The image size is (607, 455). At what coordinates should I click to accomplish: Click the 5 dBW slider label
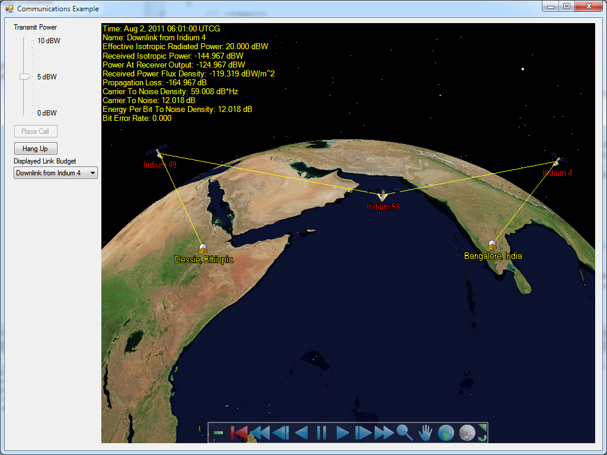coord(47,77)
